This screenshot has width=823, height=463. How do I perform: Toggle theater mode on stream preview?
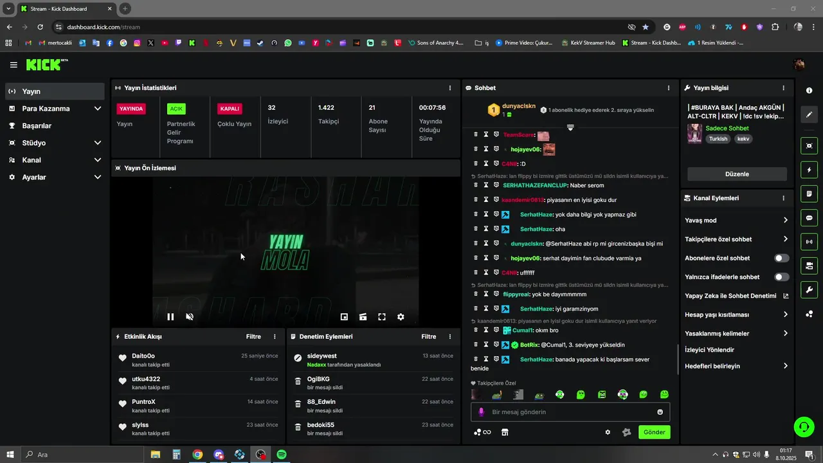tap(363, 316)
